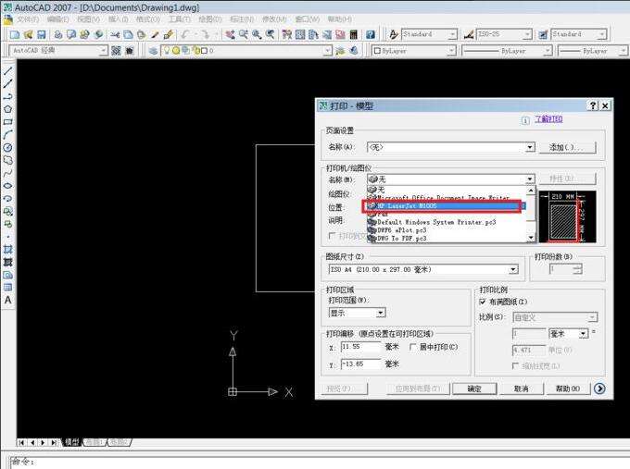The height and width of the screenshot is (469, 630).
Task: Click the Pan realtime icon
Action: click(x=230, y=35)
